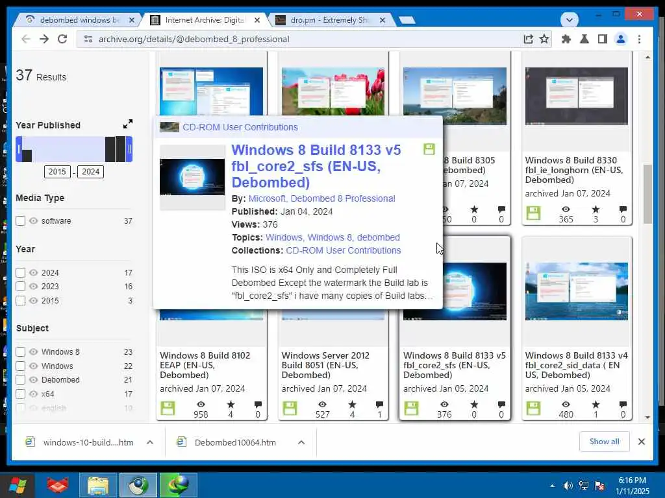Image resolution: width=665 pixels, height=498 pixels.
Task: Expand options for Debombed10064.htm download
Action: click(x=301, y=442)
